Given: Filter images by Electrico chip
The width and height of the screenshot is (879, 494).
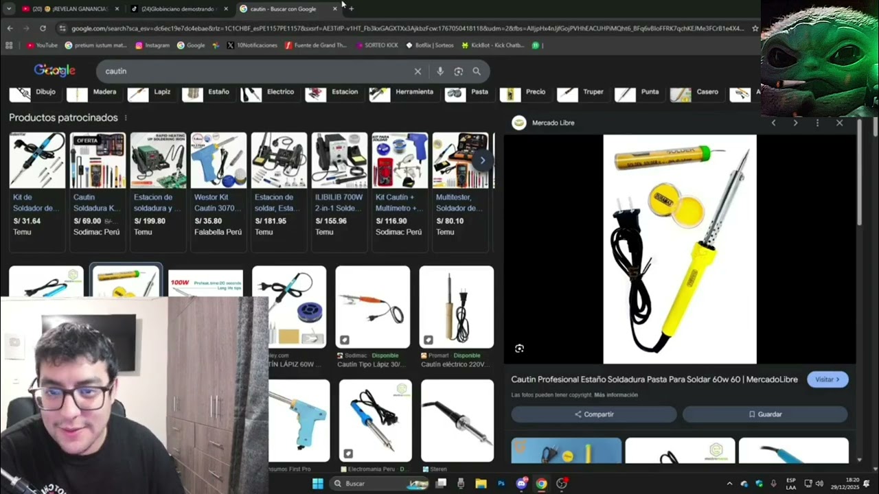Looking at the screenshot, I should pos(269,92).
